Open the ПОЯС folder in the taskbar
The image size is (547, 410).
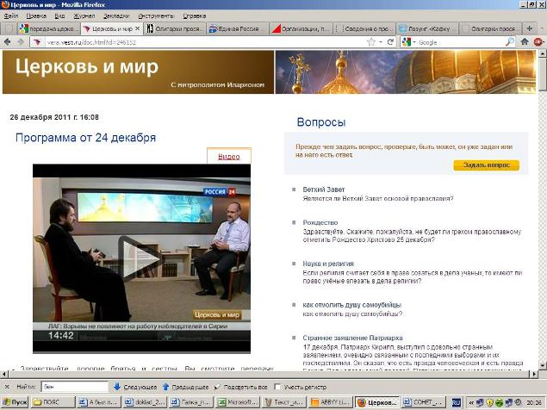pos(53,402)
